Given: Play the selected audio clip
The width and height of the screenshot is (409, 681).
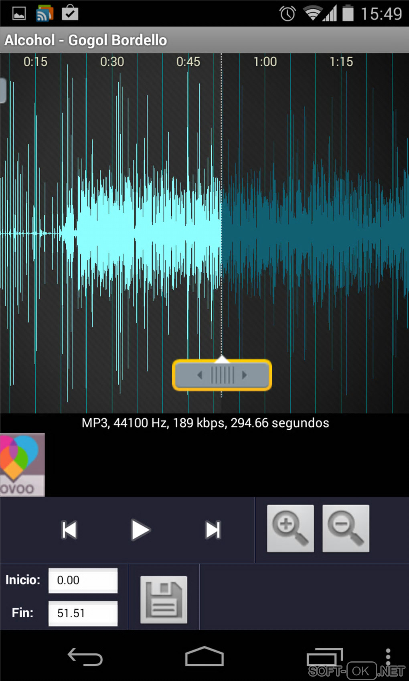Looking at the screenshot, I should (140, 530).
